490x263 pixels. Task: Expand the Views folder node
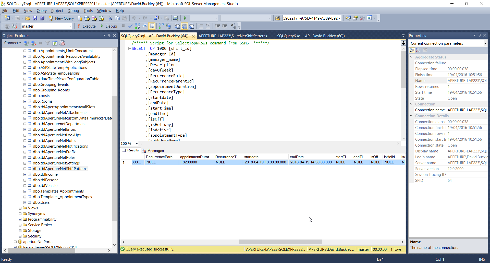[x=20, y=208]
